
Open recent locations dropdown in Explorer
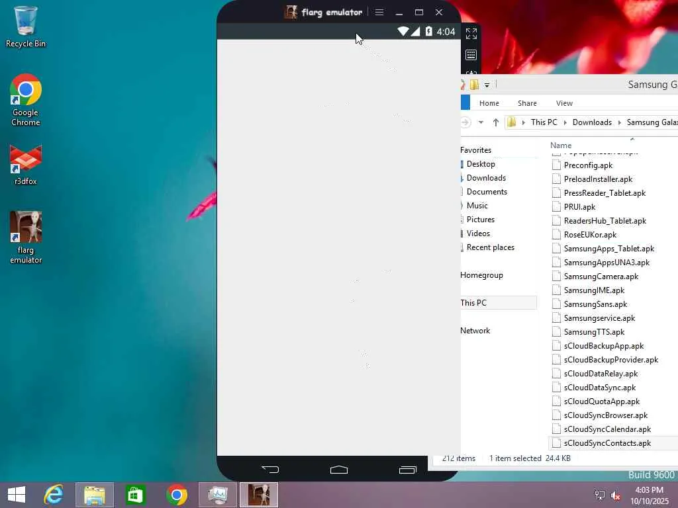481,122
